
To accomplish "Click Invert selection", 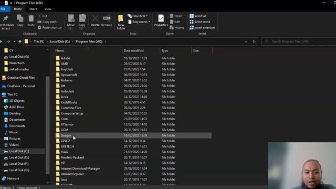I will (x=202, y=28).
